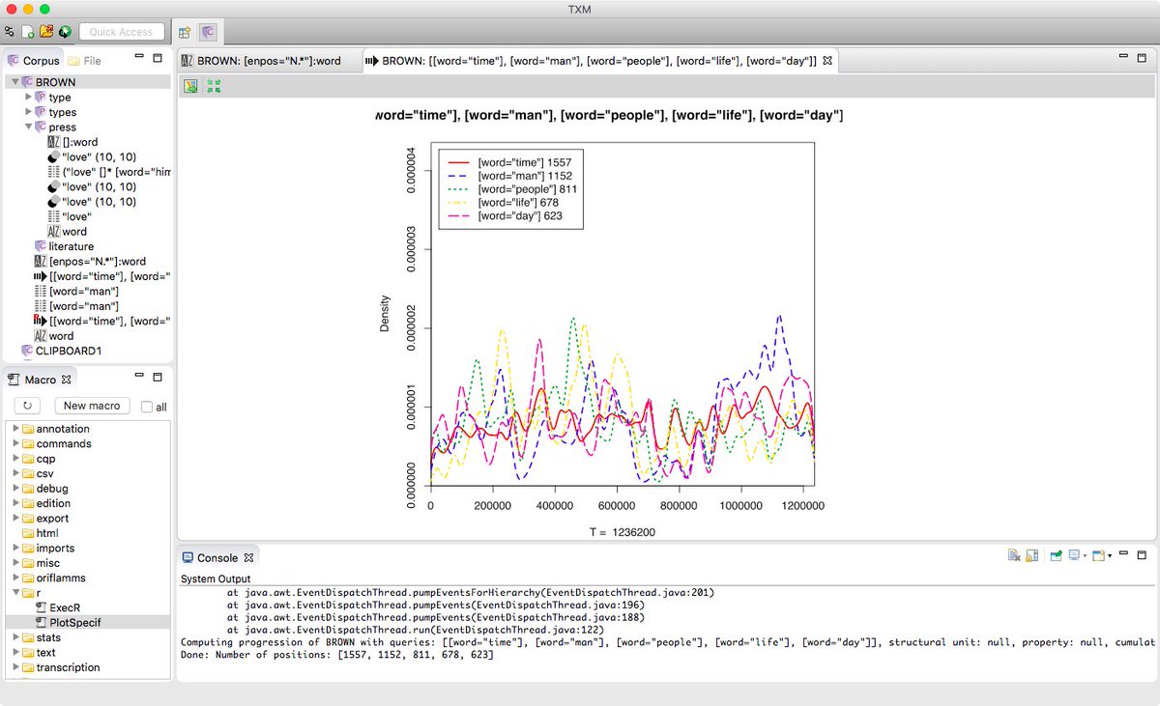The image size is (1160, 706).
Task: Pin the Console view open
Action: coord(1057,555)
